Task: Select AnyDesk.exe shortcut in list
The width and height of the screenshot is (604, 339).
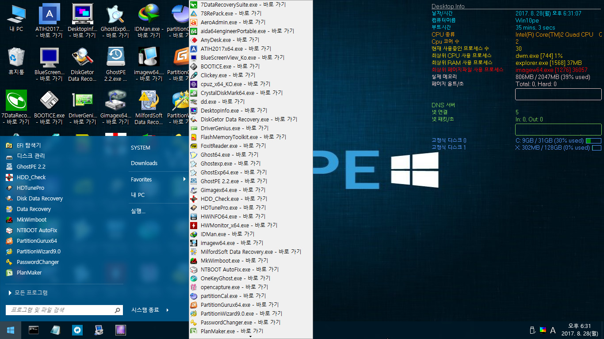Action: (x=251, y=40)
